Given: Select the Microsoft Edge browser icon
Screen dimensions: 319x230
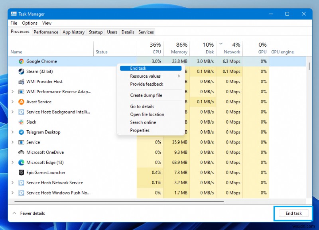Looking at the screenshot, I should [21, 162].
